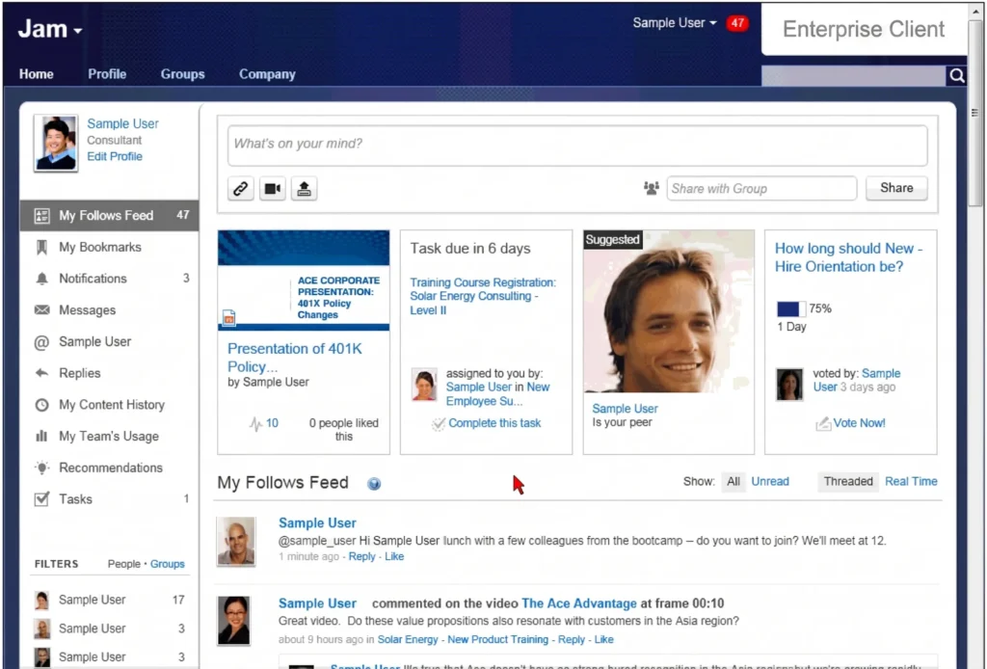This screenshot has width=987, height=669.
Task: Like the Ace Advantage video comment
Action: click(603, 639)
